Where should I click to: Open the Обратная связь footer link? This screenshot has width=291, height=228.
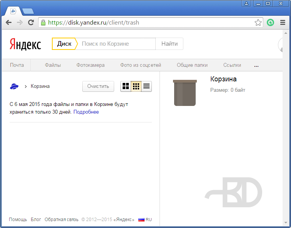click(62, 220)
